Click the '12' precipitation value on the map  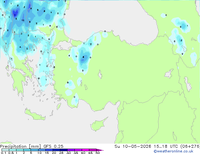coord(23,20)
